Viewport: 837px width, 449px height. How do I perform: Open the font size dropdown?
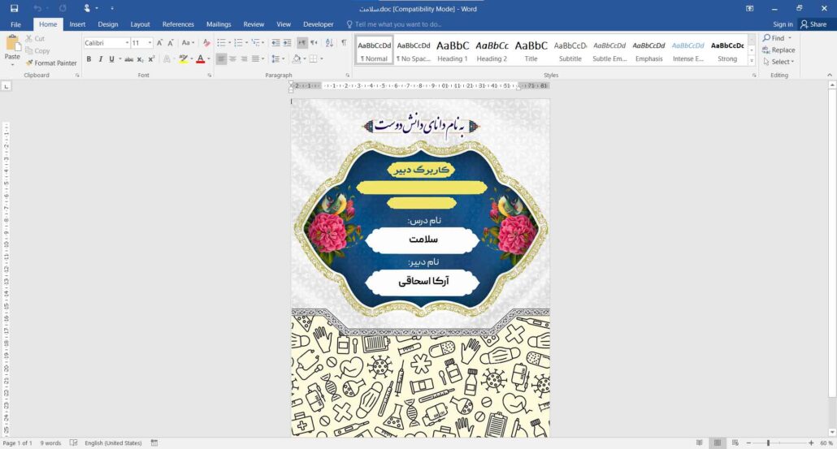click(x=150, y=43)
